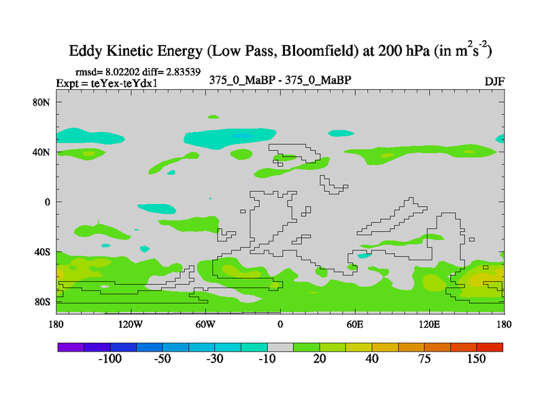
Task: Click the 150 colorbar value label
Action: (x=476, y=359)
